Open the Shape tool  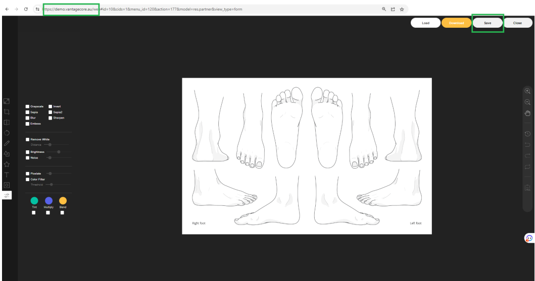point(7,154)
